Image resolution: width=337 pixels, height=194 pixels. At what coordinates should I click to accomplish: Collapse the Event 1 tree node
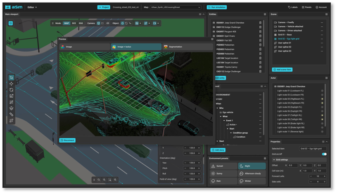click(224, 121)
